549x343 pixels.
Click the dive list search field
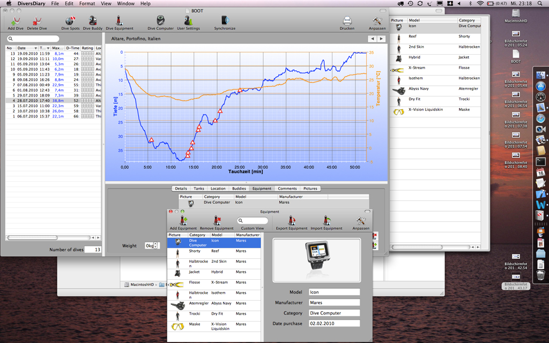point(33,39)
